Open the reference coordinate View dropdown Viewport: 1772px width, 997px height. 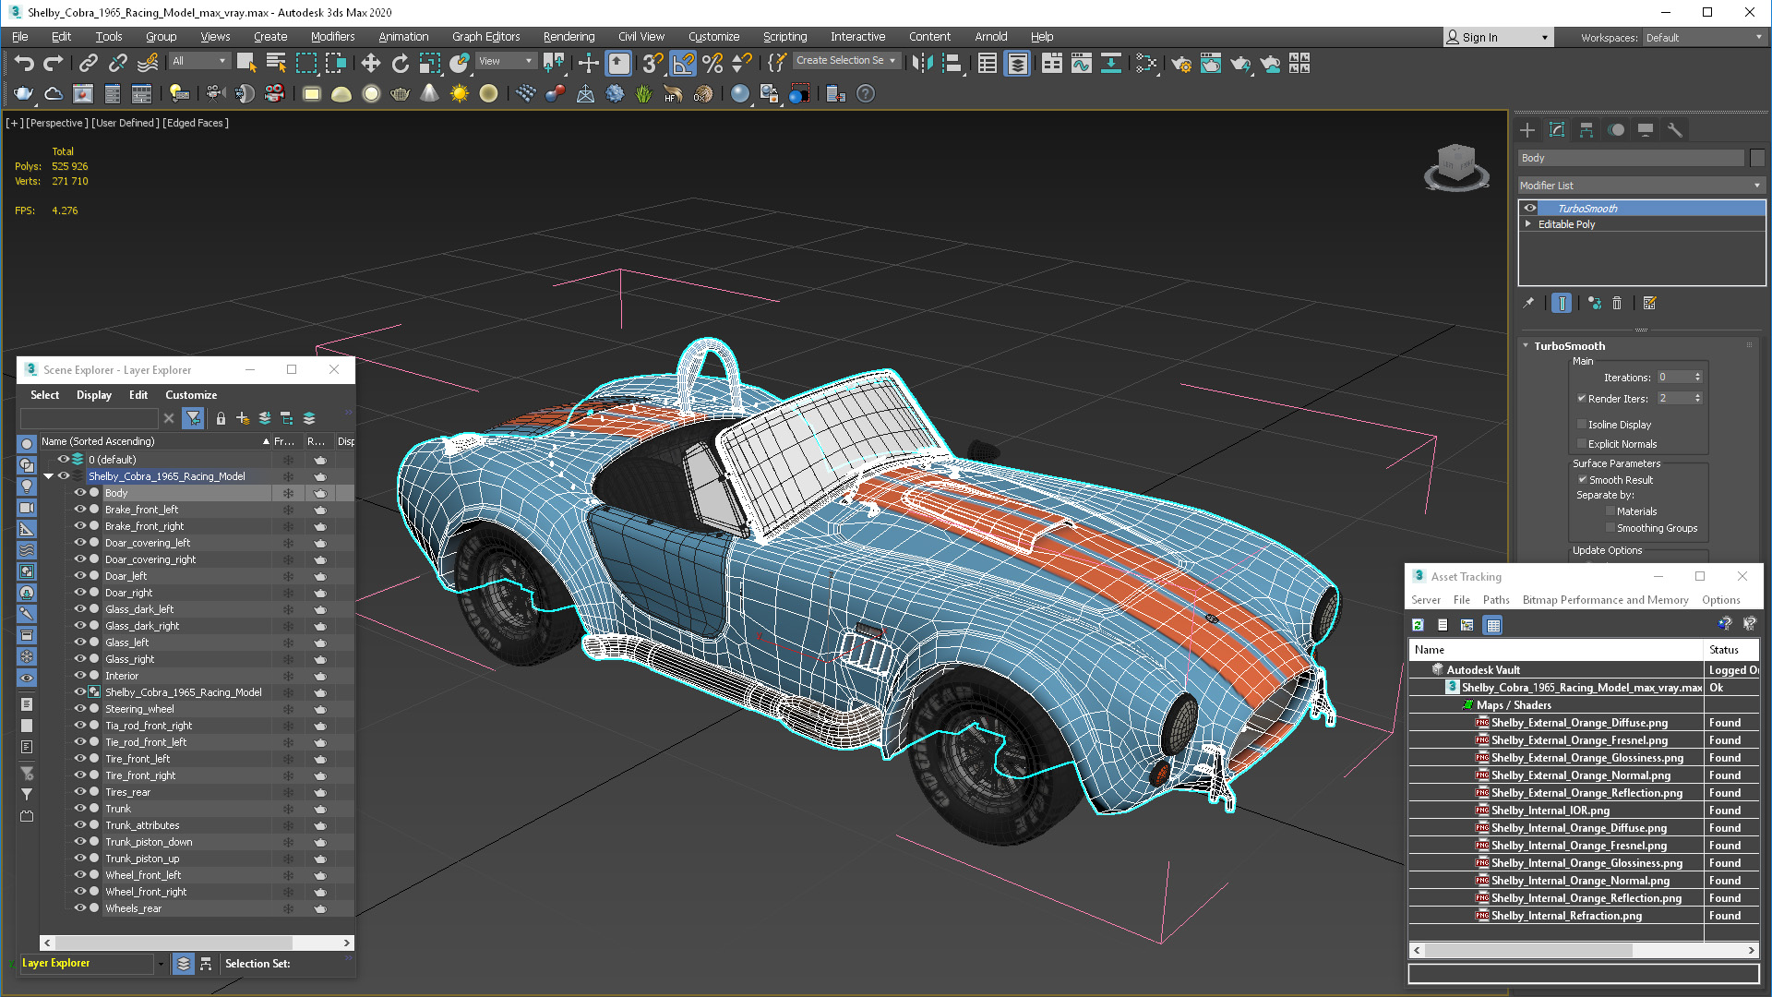(506, 61)
